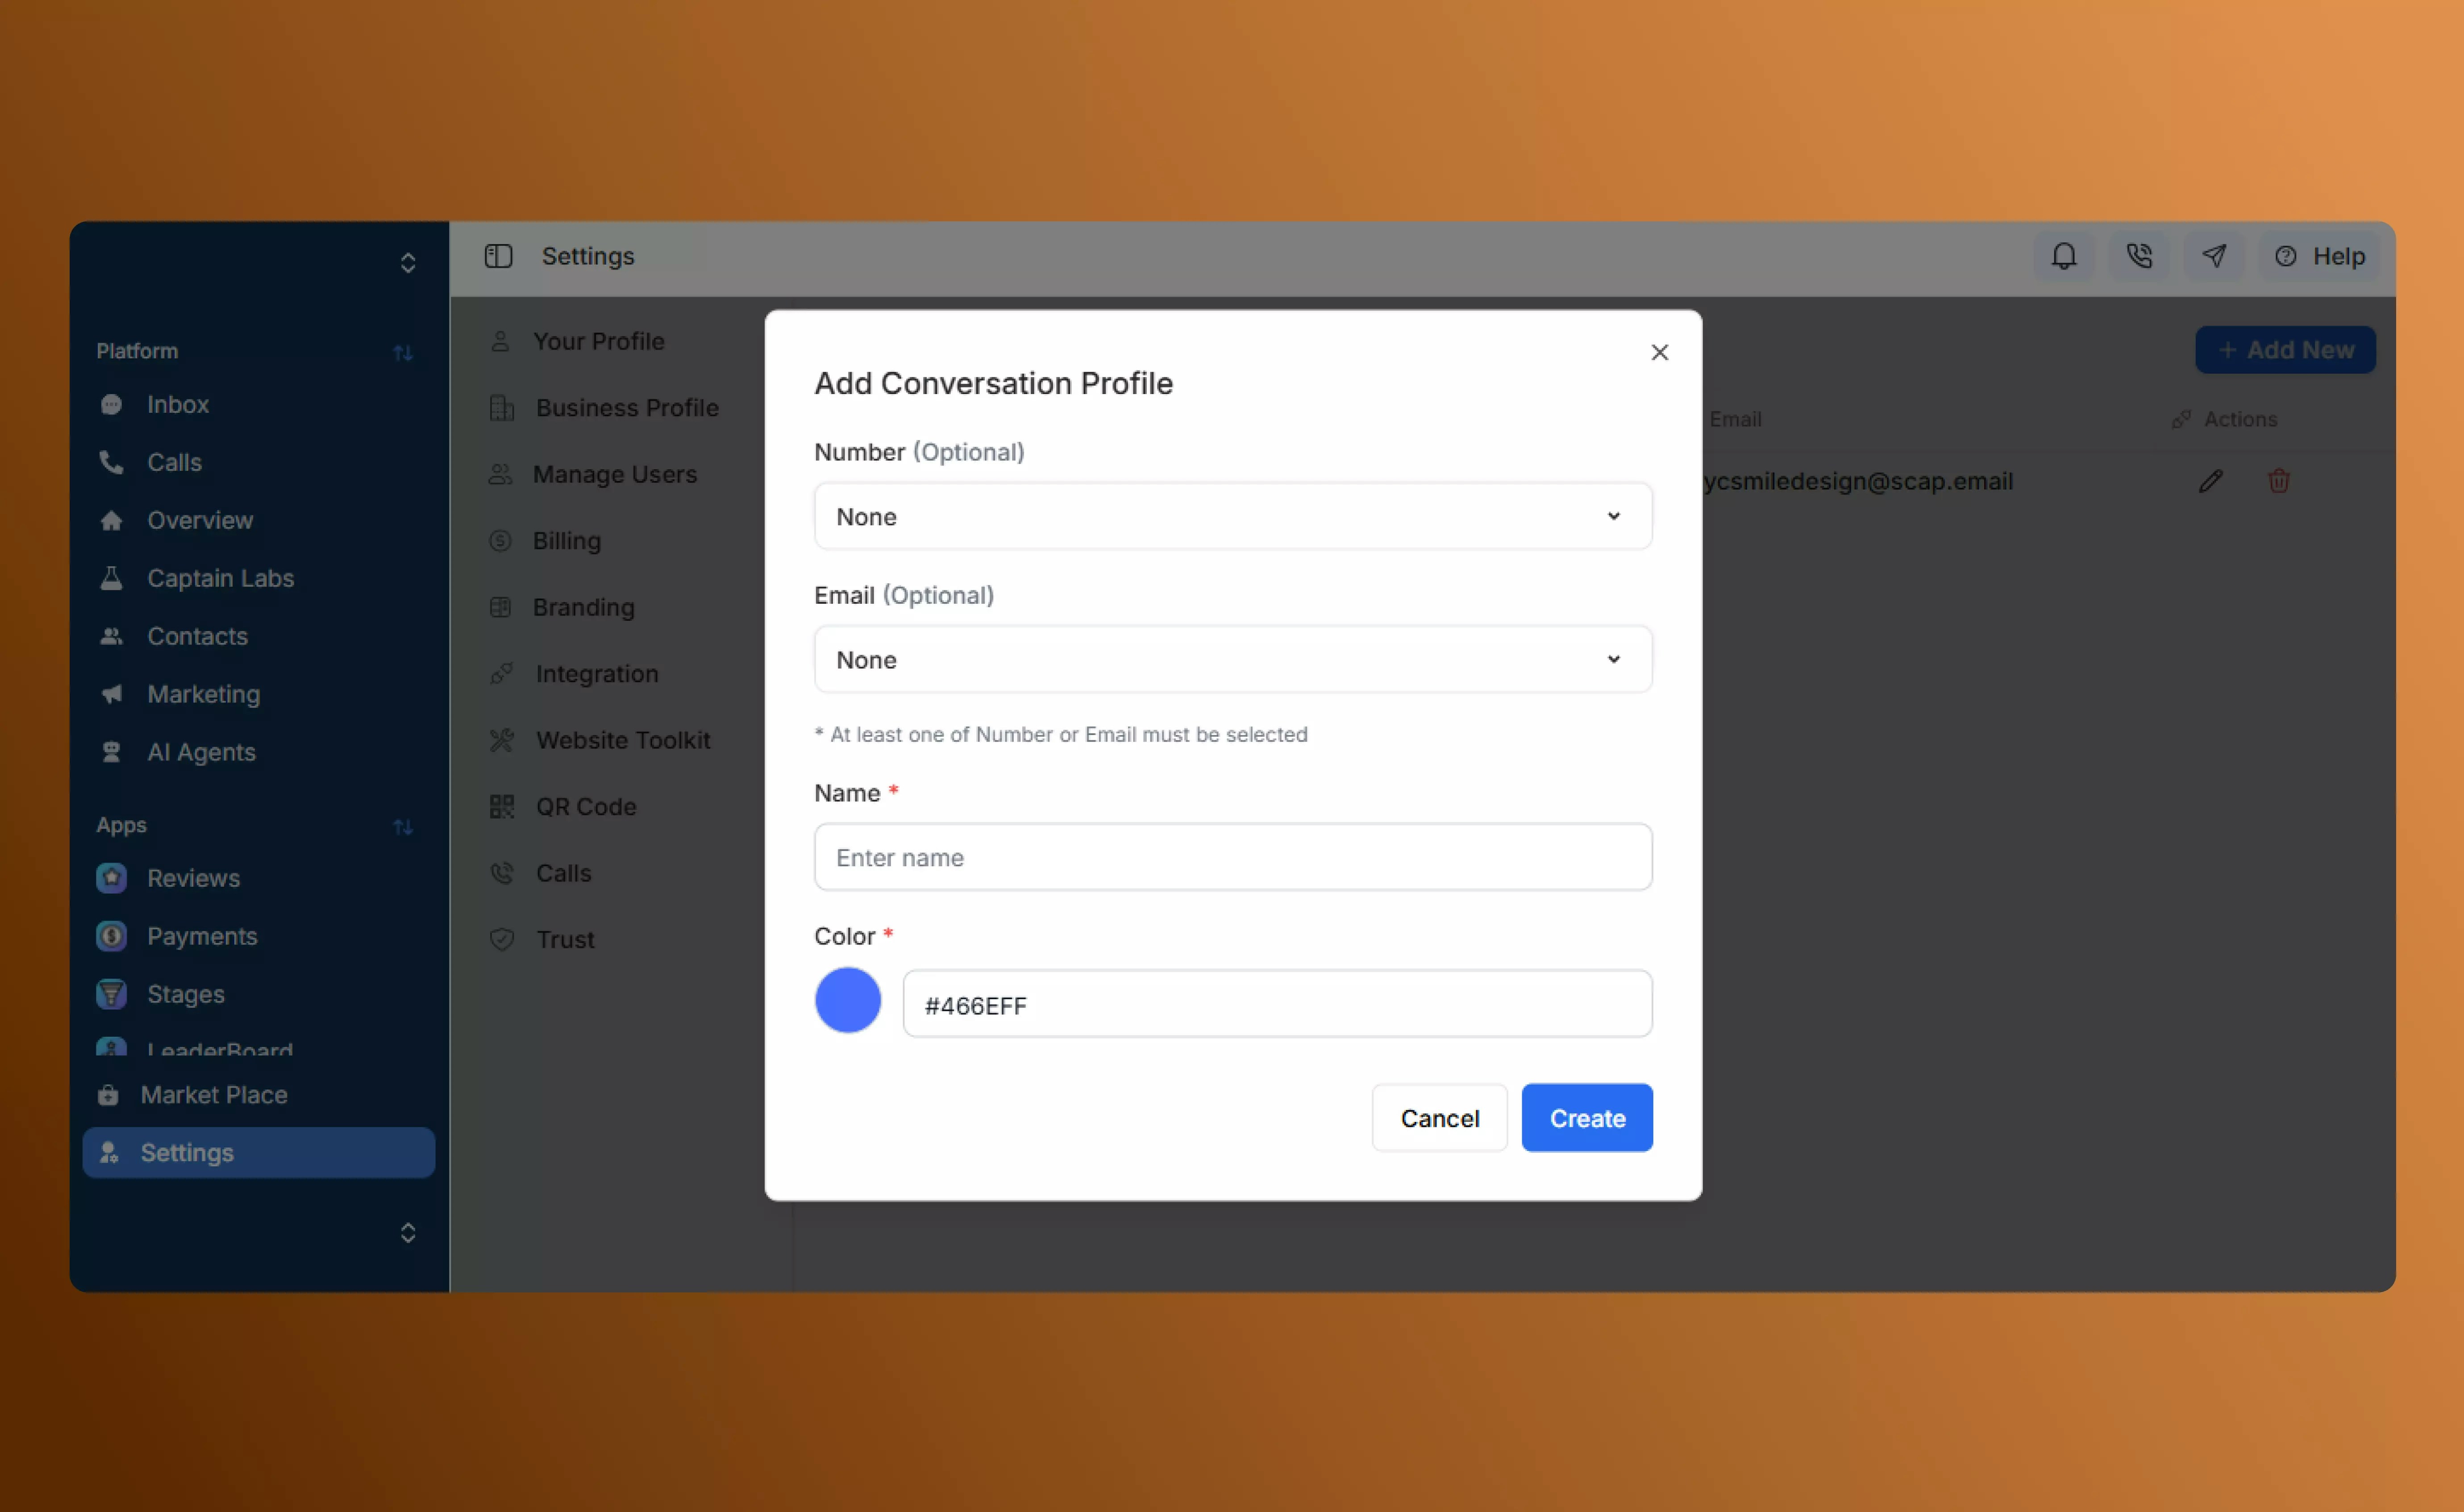
Task: Open the Email dropdown
Action: [1232, 659]
